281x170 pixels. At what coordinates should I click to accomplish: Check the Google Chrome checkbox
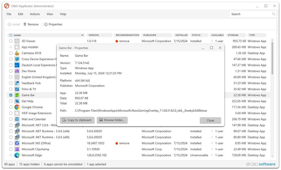point(11,107)
